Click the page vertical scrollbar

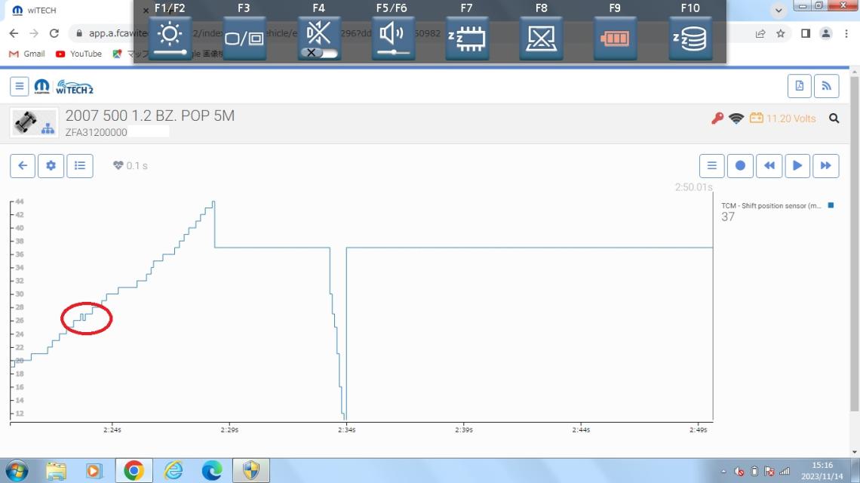point(854,245)
